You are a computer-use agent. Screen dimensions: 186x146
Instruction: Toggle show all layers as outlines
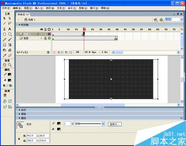49,29
